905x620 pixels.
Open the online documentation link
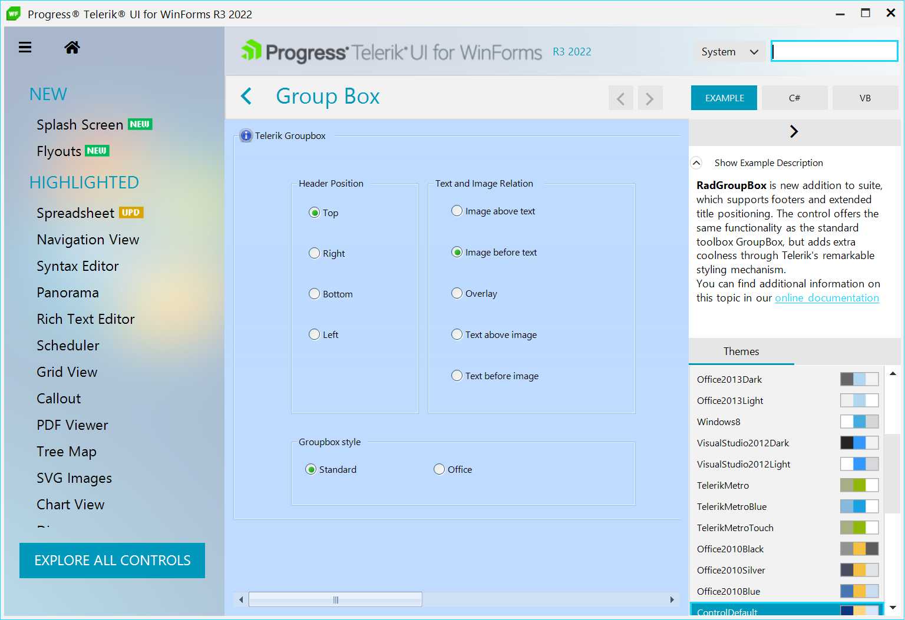(827, 298)
